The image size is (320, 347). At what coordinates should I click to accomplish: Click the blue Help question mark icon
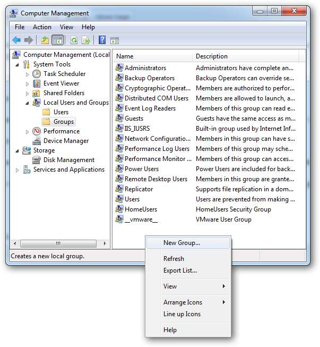tap(102, 40)
